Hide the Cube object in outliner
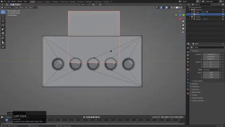Viewport: 225px width, 127px height. (223, 12)
